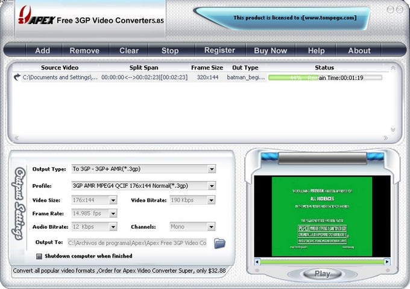Viewport: 410px width, 289px height.
Task: Click the 320x144 frame size cell
Action: (207, 77)
